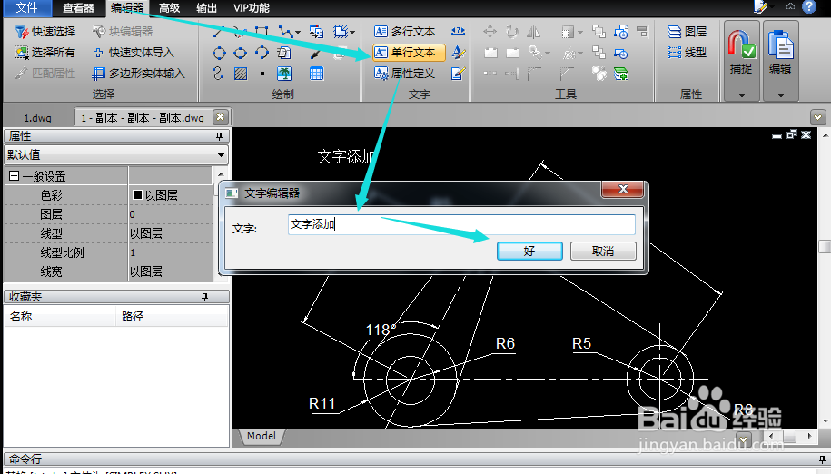
Task: Select the Chamfer corner tool
Action: 567,74
